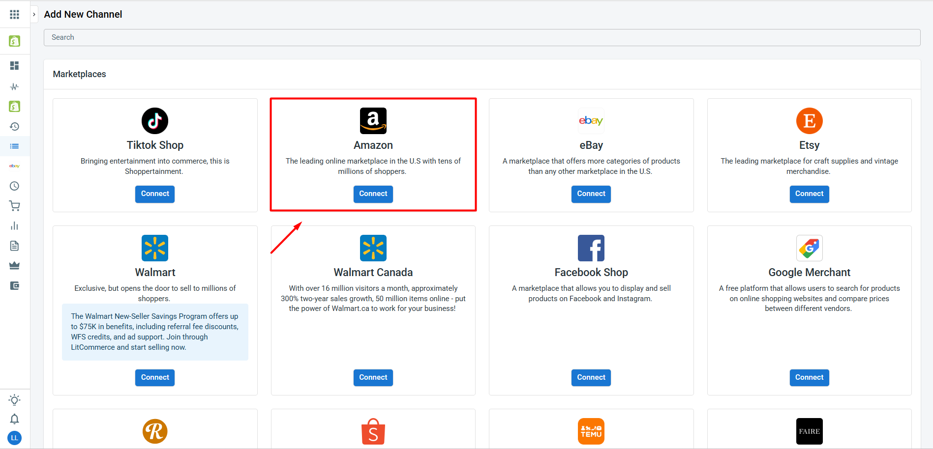Click the Walmart spark logo in Walmart card
This screenshot has height=449, width=933.
pyautogui.click(x=155, y=248)
